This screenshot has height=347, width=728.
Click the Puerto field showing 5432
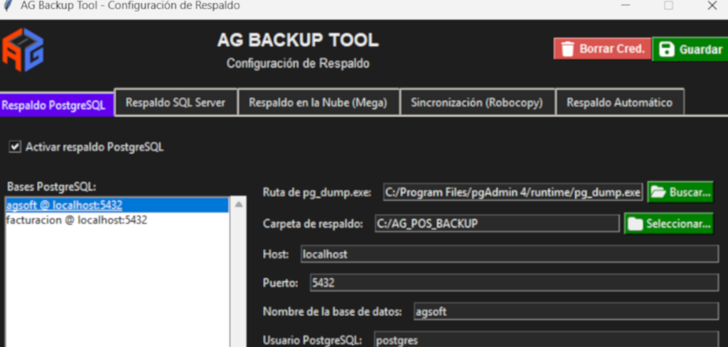(514, 282)
